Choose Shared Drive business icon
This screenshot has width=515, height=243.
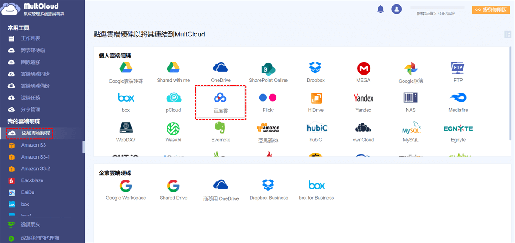pyautogui.click(x=173, y=186)
